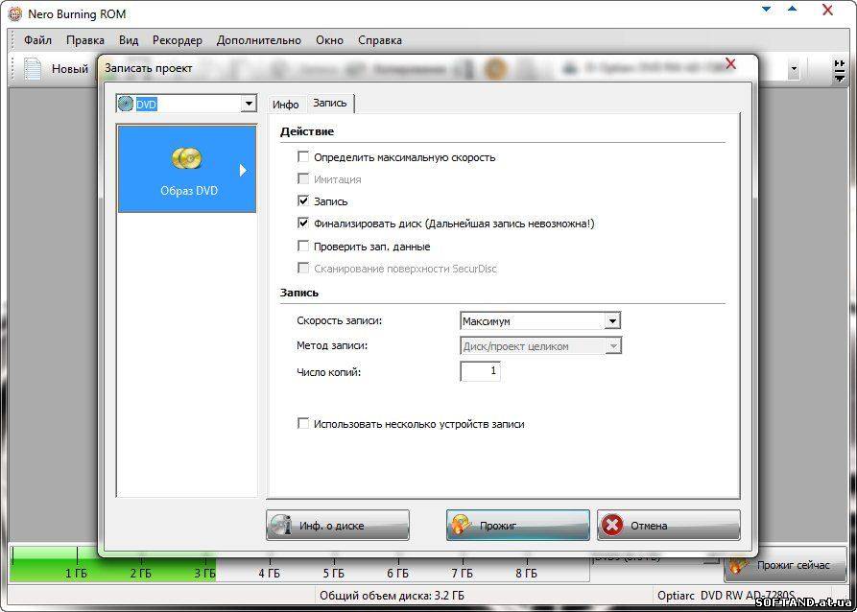Open the Файл menu
Image resolution: width=857 pixels, height=612 pixels.
click(x=37, y=40)
